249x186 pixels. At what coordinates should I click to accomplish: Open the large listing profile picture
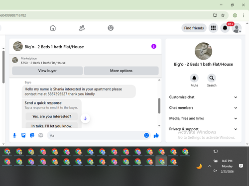(x=203, y=51)
